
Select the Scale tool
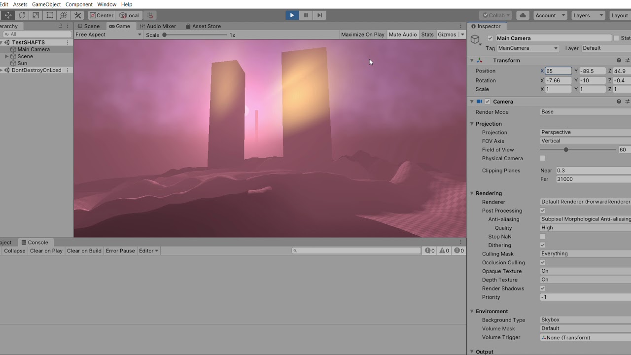pyautogui.click(x=36, y=15)
